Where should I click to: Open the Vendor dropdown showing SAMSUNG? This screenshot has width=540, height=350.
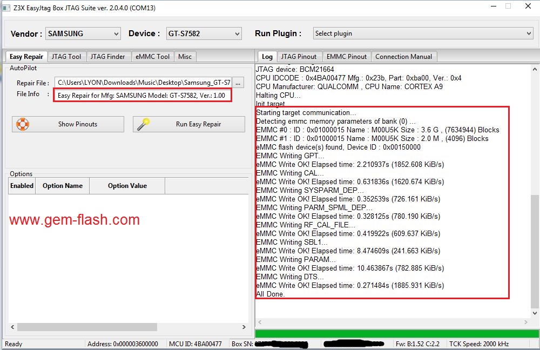pyautogui.click(x=83, y=33)
